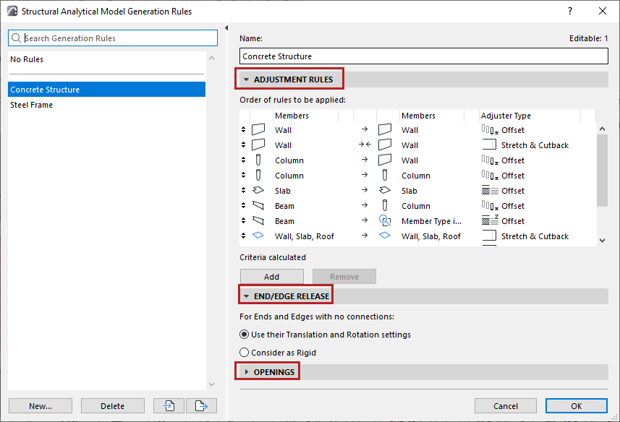Collapse the Adjustment Rules section
Image resolution: width=620 pixels, height=422 pixels.
point(246,79)
